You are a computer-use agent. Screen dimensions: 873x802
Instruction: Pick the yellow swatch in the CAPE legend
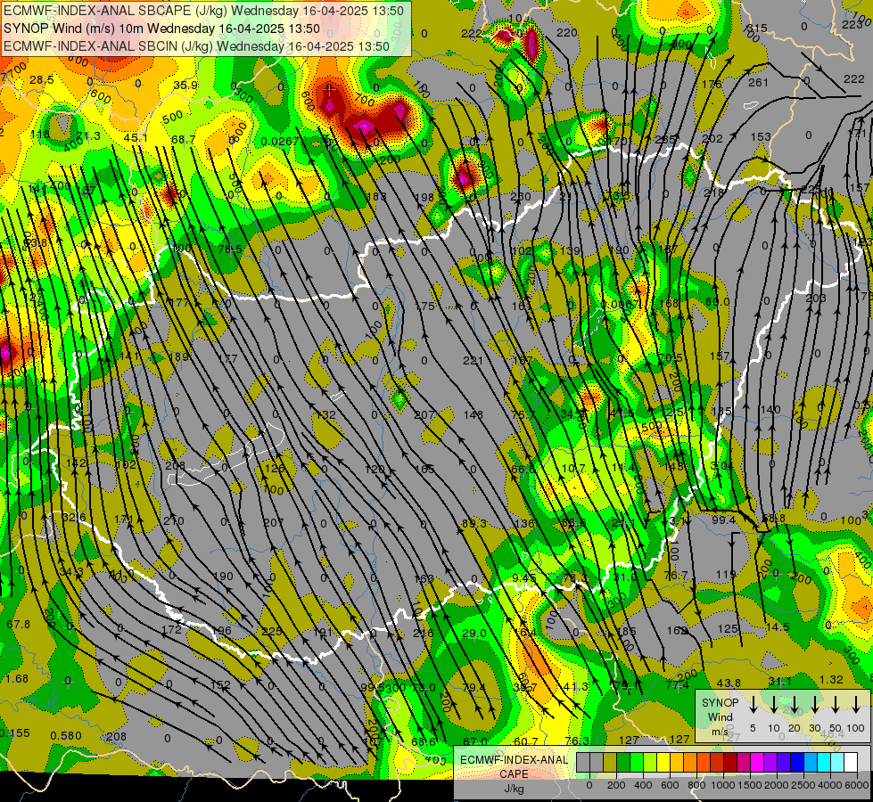(x=663, y=763)
